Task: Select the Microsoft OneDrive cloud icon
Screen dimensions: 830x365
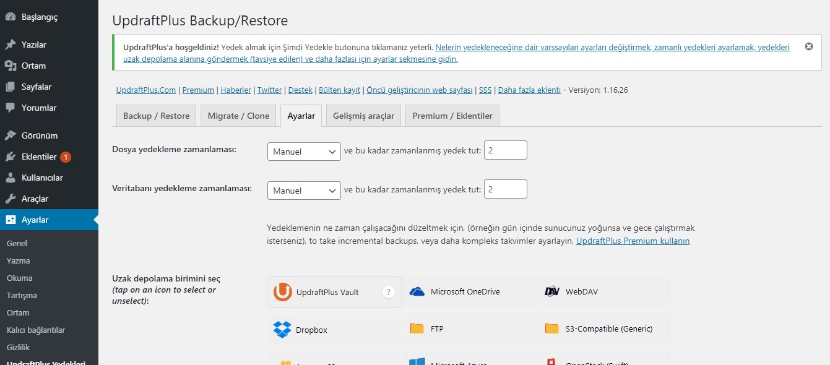Action: point(417,291)
